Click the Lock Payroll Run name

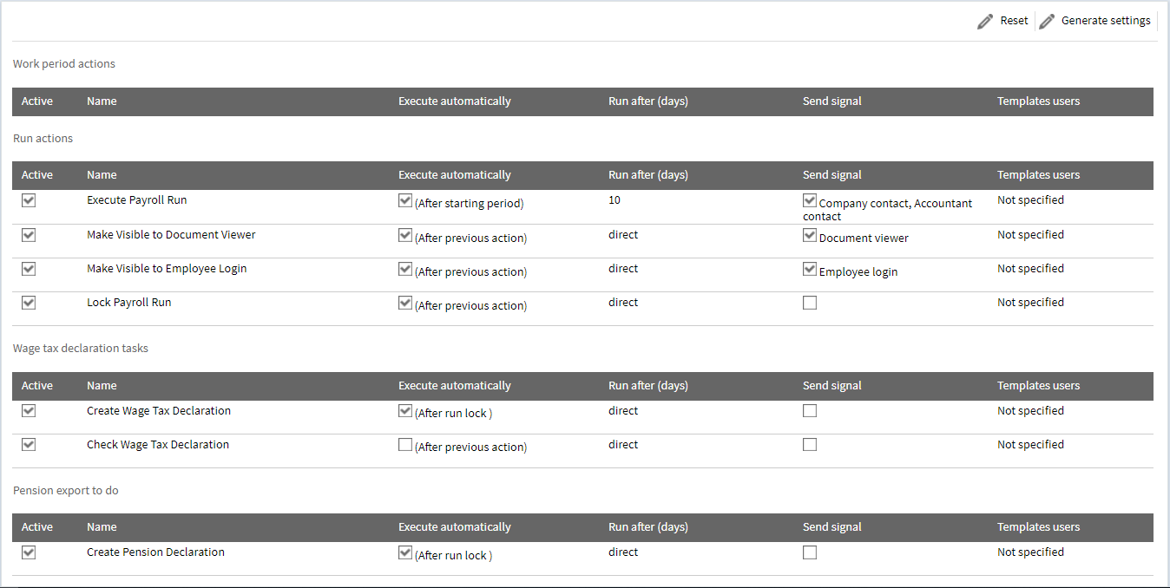pyautogui.click(x=129, y=303)
